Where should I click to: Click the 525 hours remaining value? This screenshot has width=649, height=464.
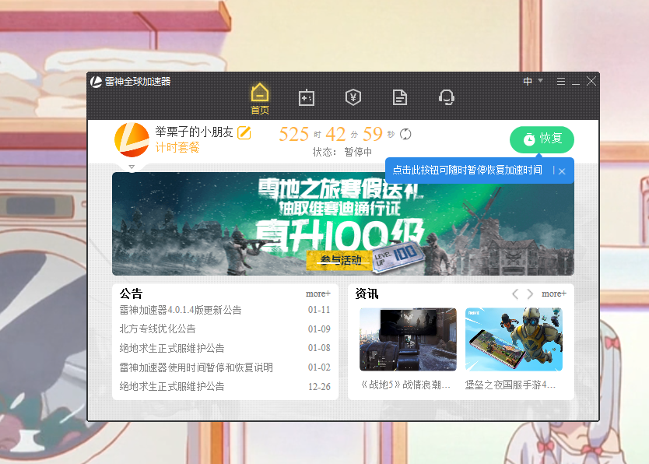pos(294,134)
